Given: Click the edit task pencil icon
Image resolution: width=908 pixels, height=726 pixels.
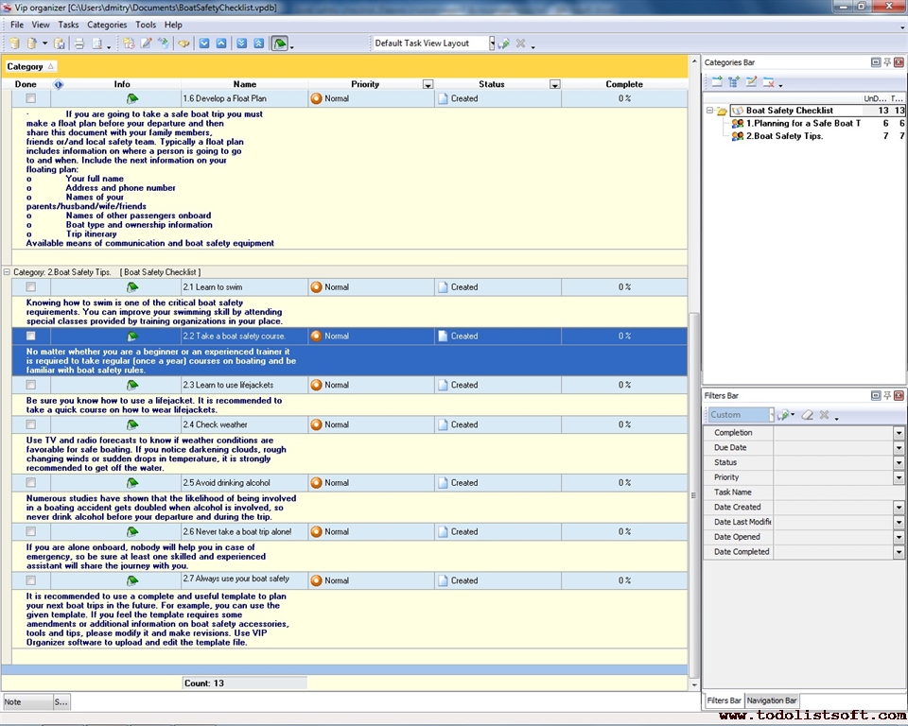Looking at the screenshot, I should coord(146,43).
